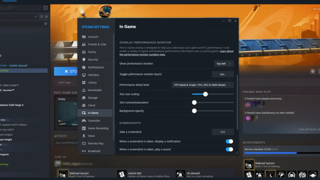Click the All aboard! activity icon
Image resolution: width=320 pixels, height=180 pixels.
tap(180, 174)
